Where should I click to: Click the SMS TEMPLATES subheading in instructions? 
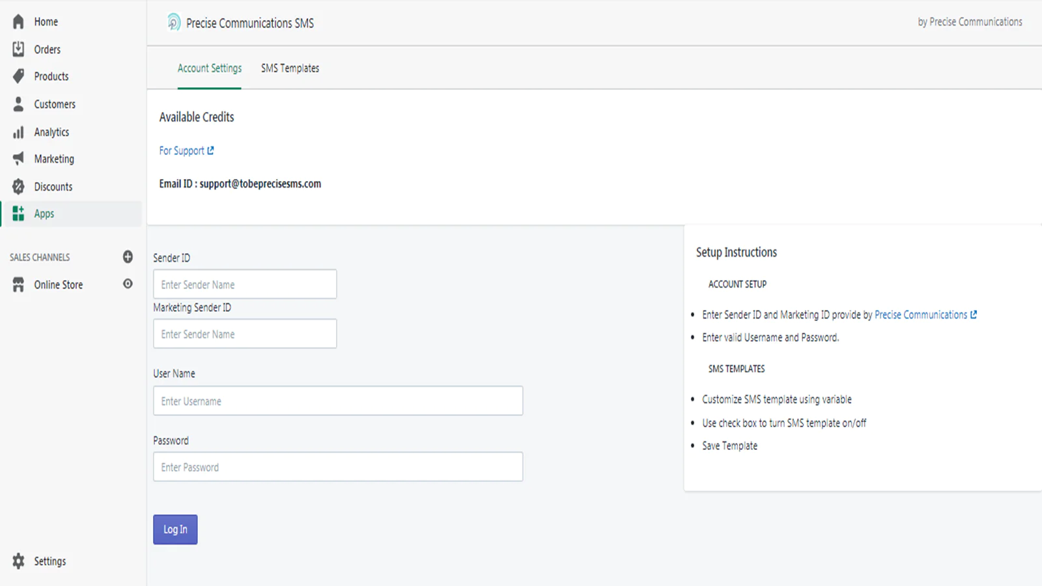pos(737,369)
